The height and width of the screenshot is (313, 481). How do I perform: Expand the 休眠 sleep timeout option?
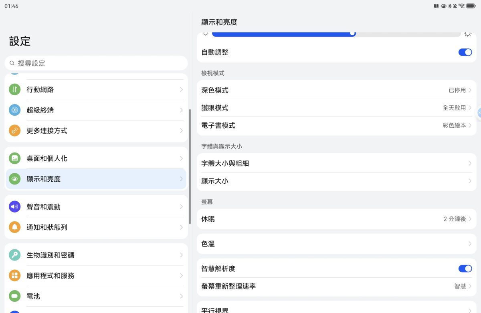click(x=336, y=219)
